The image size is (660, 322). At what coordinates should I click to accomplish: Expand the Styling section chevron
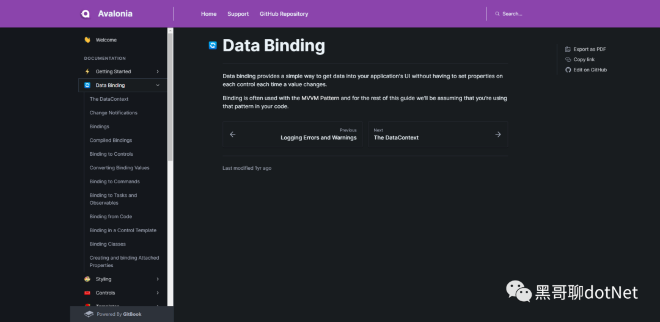coord(158,279)
